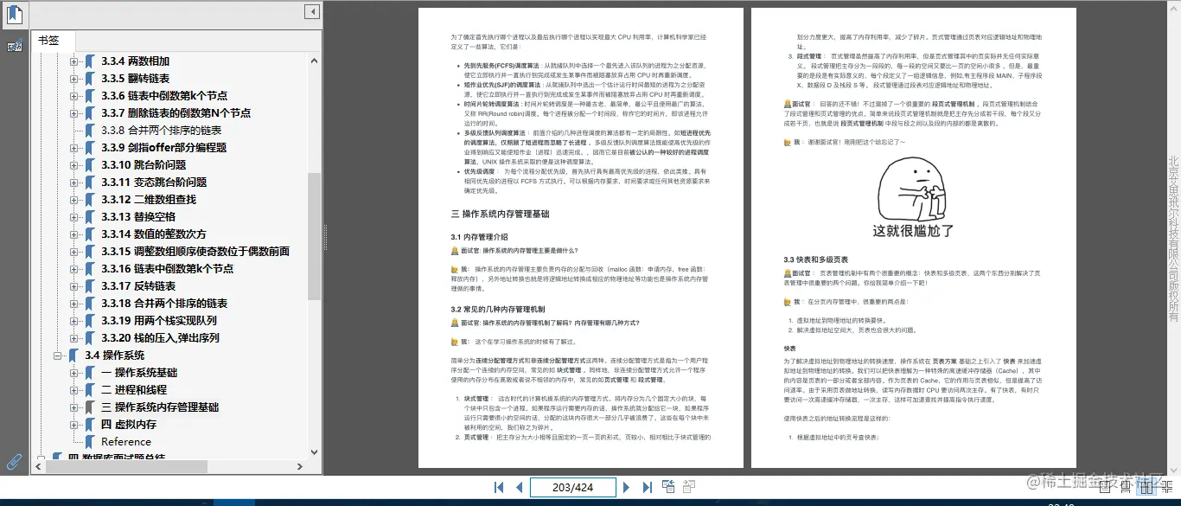Image resolution: width=1181 pixels, height=506 pixels.
Task: Expand the 3.3.5 翻转链表 bookmark
Action: 73,79
